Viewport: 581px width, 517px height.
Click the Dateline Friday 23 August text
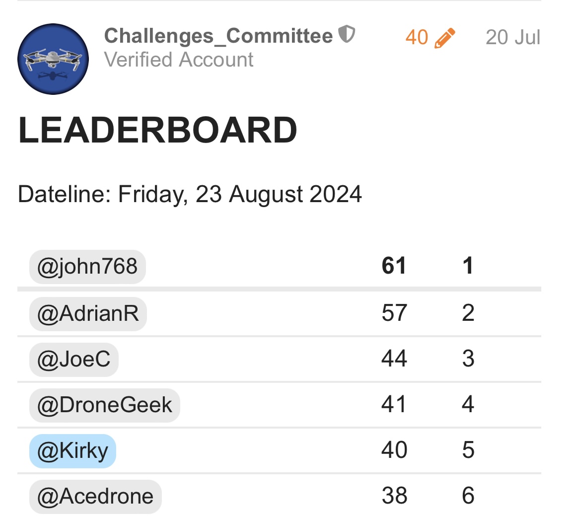point(190,194)
